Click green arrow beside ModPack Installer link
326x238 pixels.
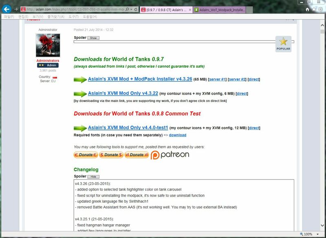(80, 80)
